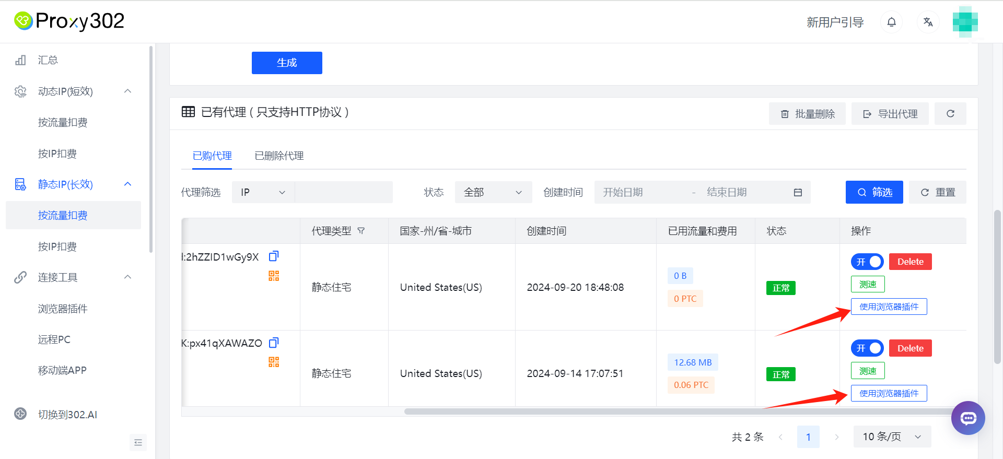Viewport: 1003px width, 459px height.
Task: Click the page vertical scrollbar
Action: (x=997, y=287)
